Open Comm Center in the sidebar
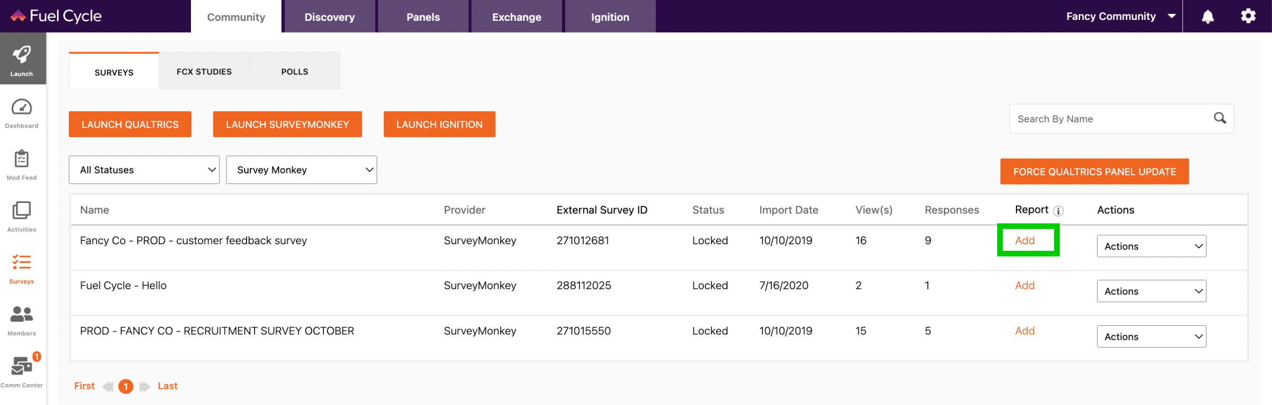The image size is (1272, 405). coord(22,371)
